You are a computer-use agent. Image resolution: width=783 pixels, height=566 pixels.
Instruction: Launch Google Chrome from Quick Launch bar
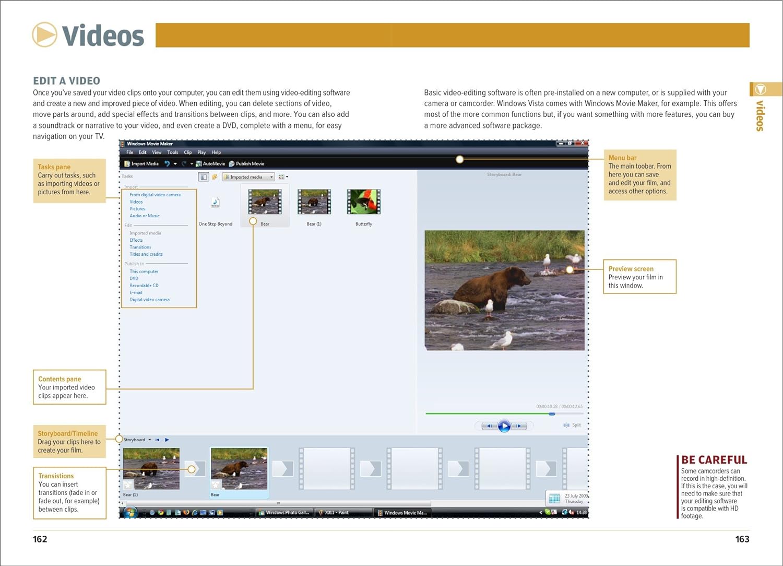161,512
